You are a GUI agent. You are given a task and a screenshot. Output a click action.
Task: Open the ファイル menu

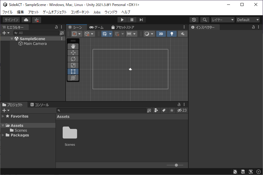[7, 12]
